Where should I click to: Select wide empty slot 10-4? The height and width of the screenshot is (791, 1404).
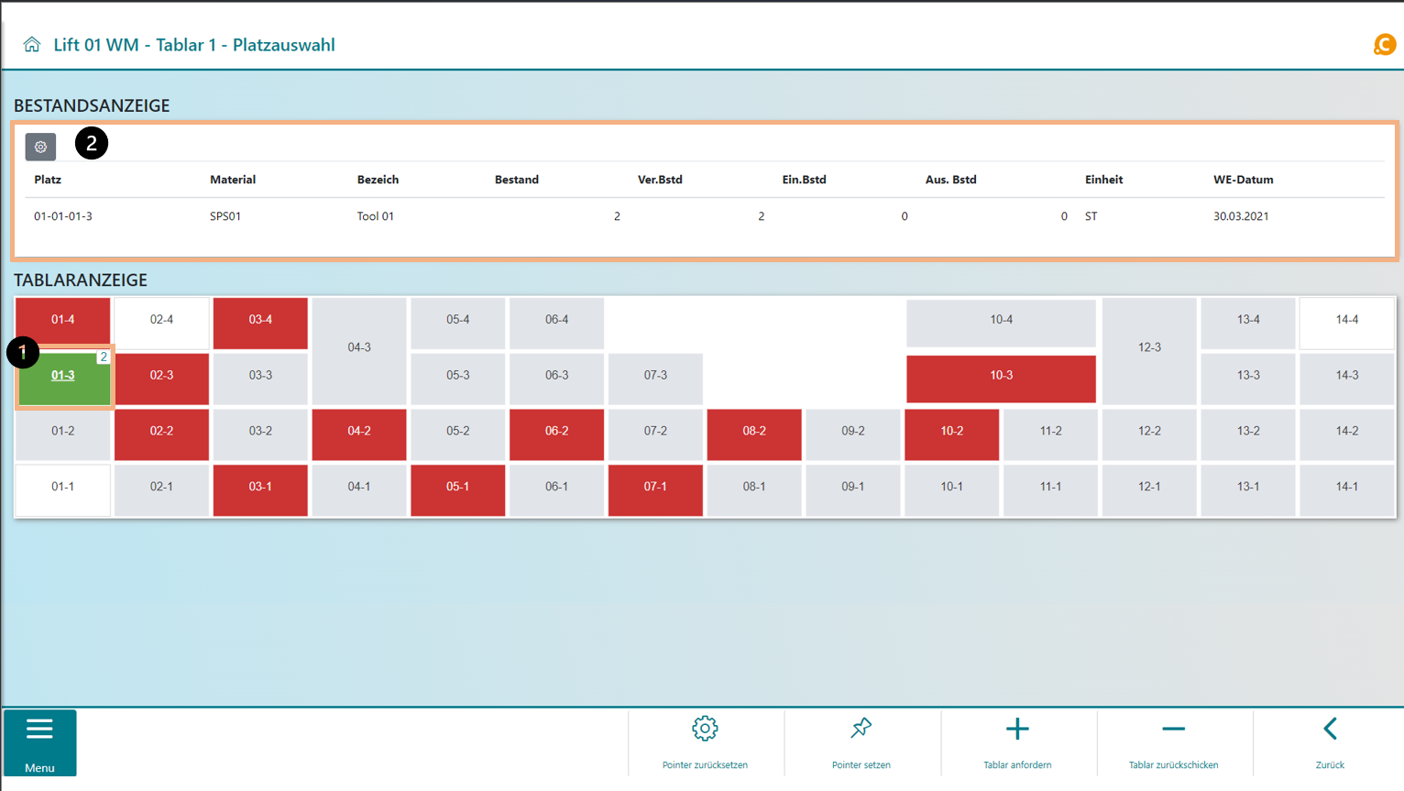tap(1001, 320)
